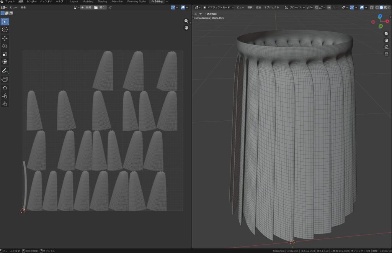The width and height of the screenshot is (392, 253).
Task: Click the 3D viewport zoom magnifier icon
Action: click(x=386, y=34)
